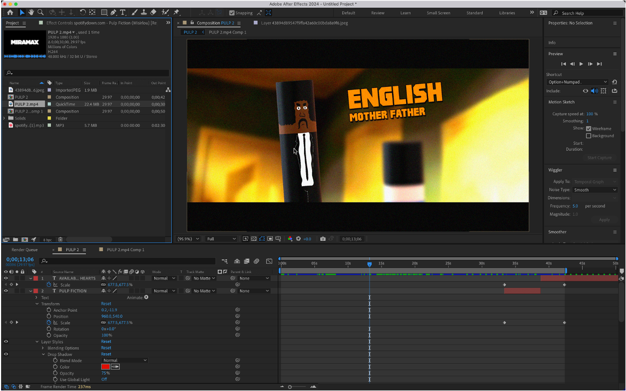626x391 pixels.
Task: Jump to first frame in Preview panel
Action: click(x=563, y=64)
